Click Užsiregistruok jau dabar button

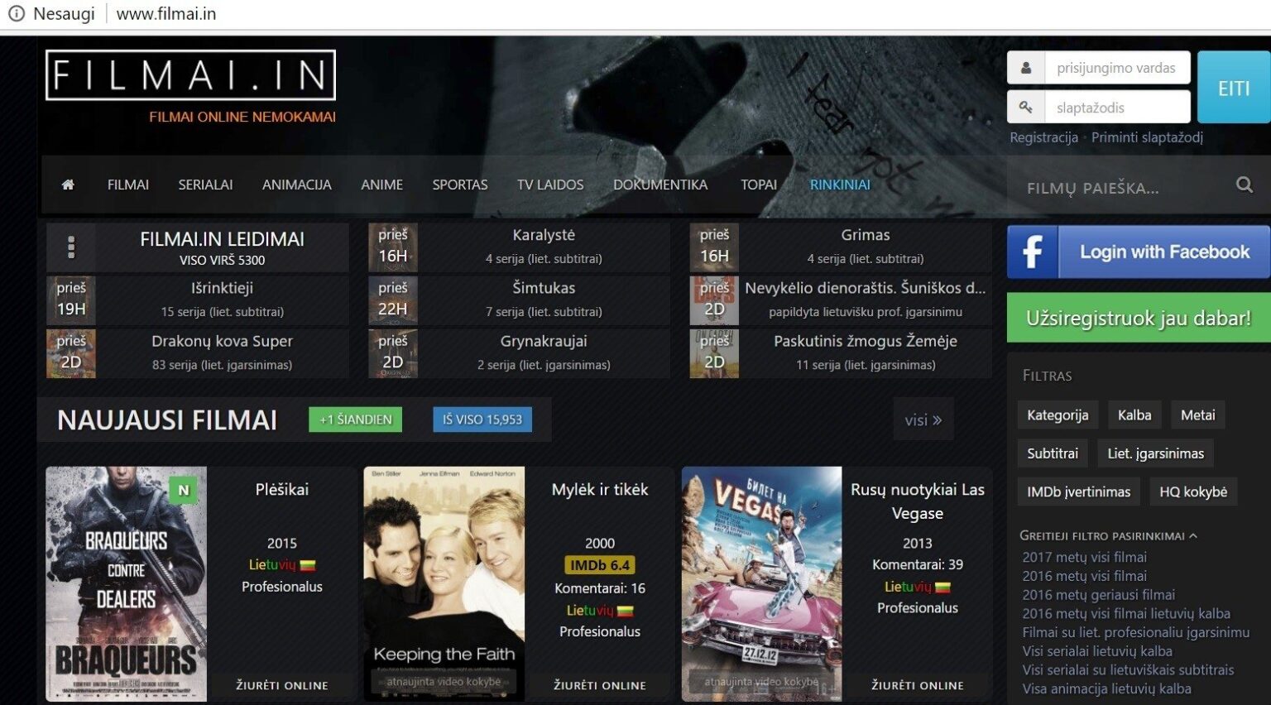pos(1137,318)
